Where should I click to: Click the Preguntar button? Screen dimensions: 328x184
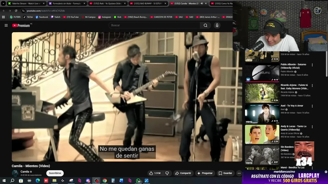click(x=204, y=173)
